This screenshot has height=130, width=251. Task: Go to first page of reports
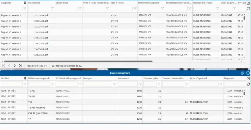pos(4,66)
